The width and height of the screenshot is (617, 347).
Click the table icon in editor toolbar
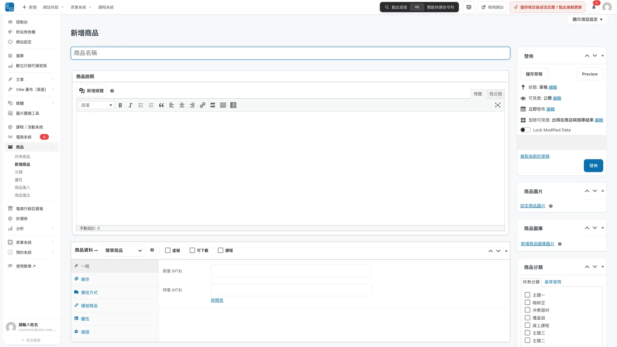pyautogui.click(x=233, y=105)
